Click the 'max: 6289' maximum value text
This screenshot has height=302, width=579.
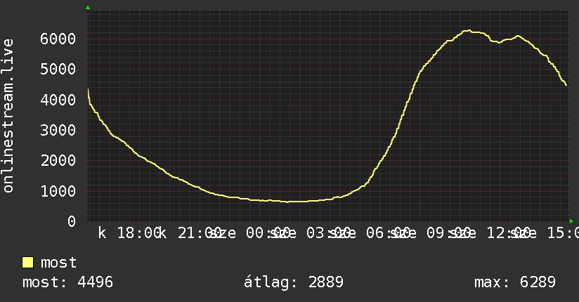[515, 282]
